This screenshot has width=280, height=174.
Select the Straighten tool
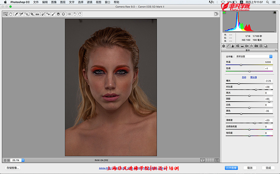tap(37, 14)
